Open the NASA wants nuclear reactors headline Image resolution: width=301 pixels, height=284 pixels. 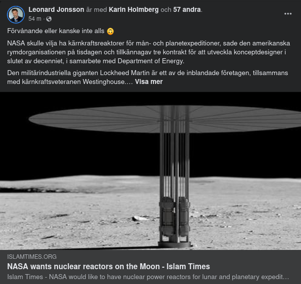pos(108,266)
